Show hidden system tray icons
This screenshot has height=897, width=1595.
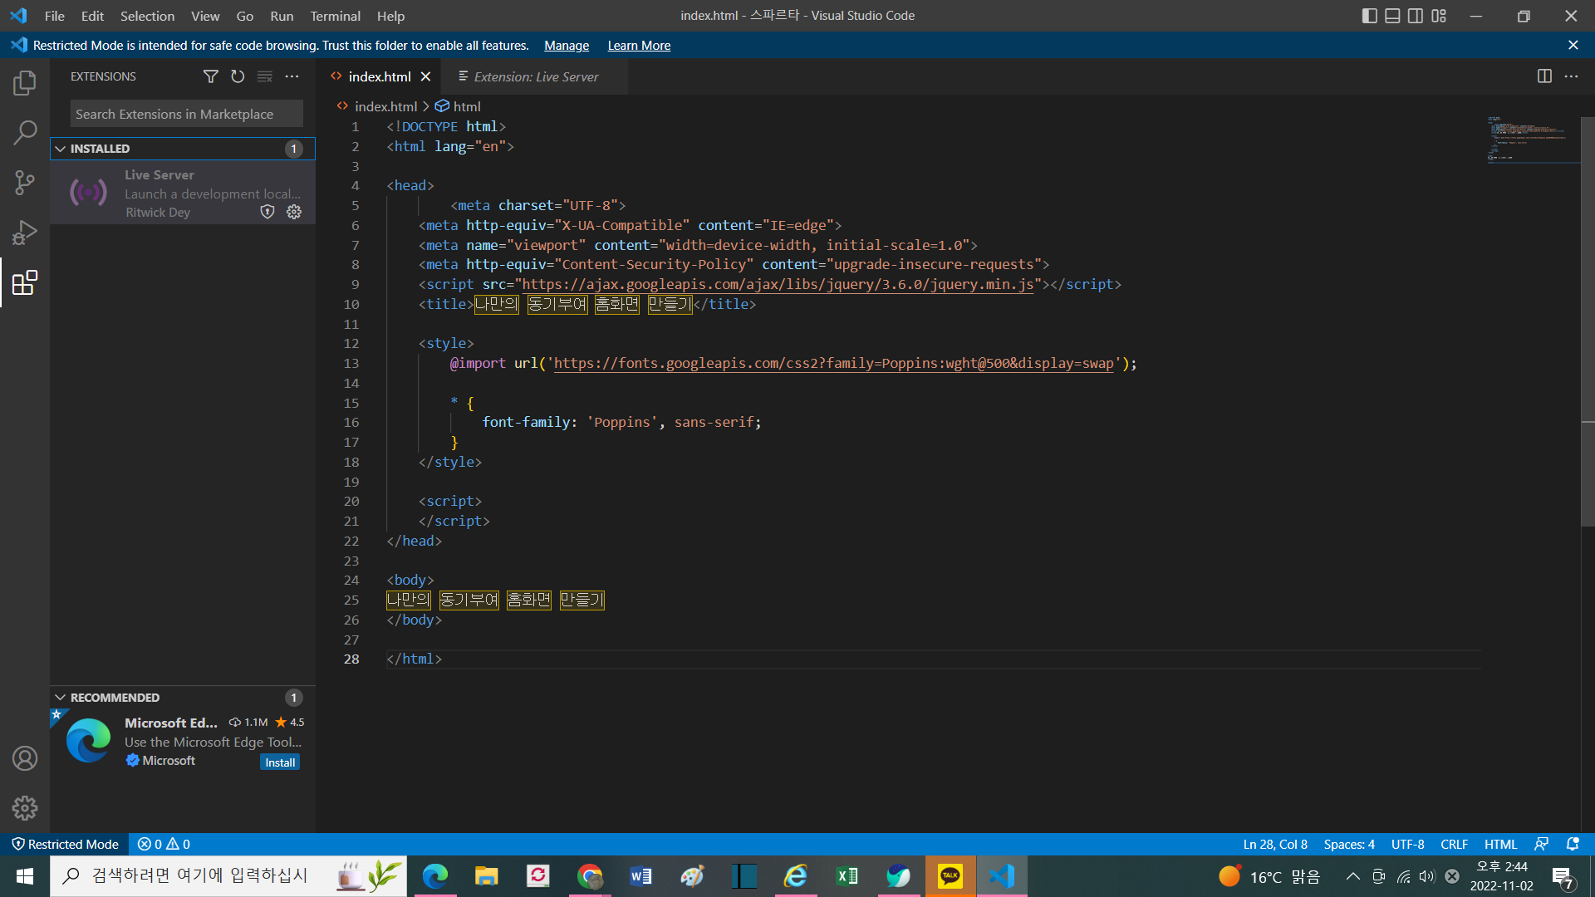(1353, 876)
